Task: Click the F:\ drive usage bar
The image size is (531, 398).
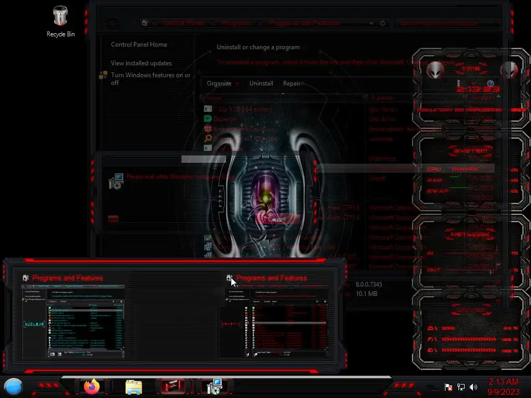Action: (469, 339)
